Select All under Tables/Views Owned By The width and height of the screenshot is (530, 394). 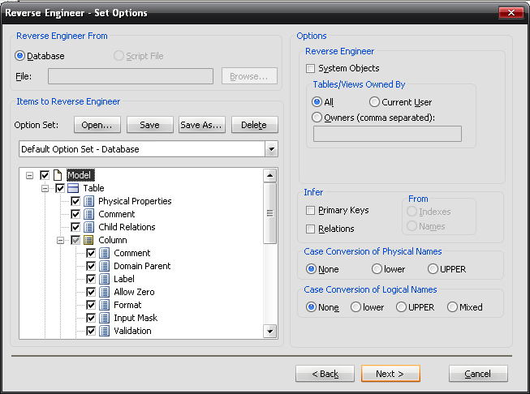(x=317, y=102)
